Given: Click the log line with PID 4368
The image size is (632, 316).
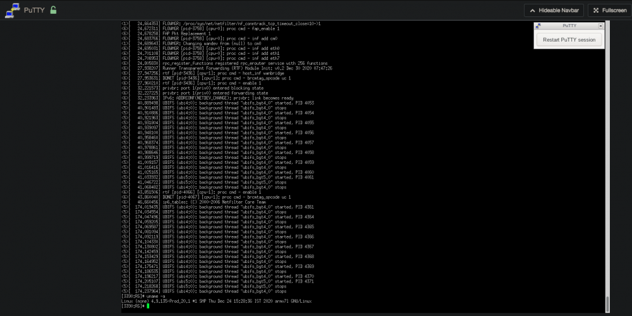Looking at the screenshot, I should point(217,257).
